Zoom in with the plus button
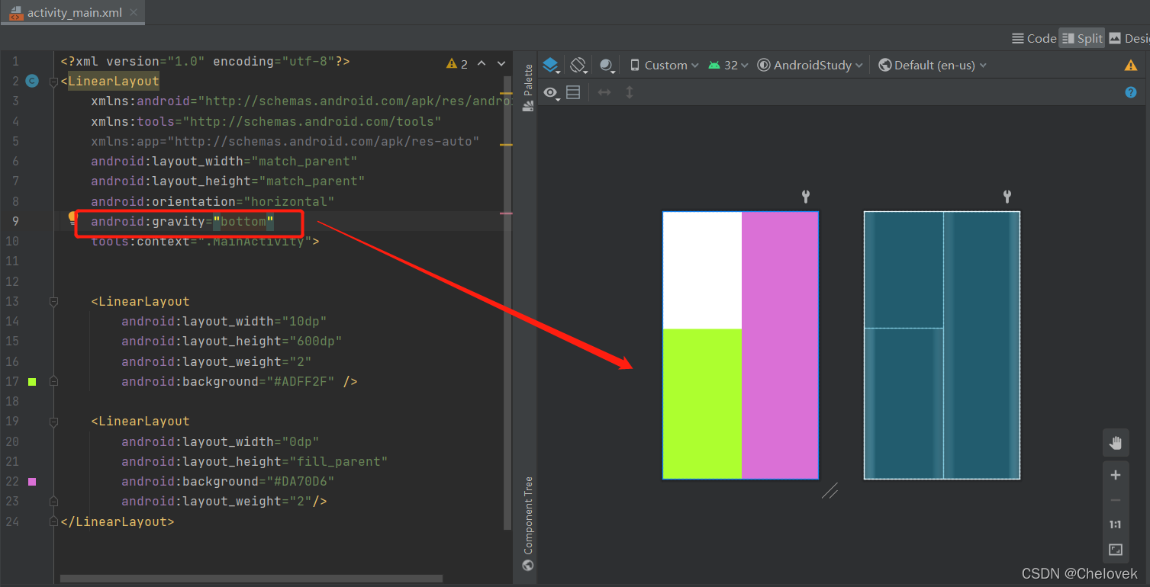This screenshot has width=1150, height=587. (x=1115, y=475)
